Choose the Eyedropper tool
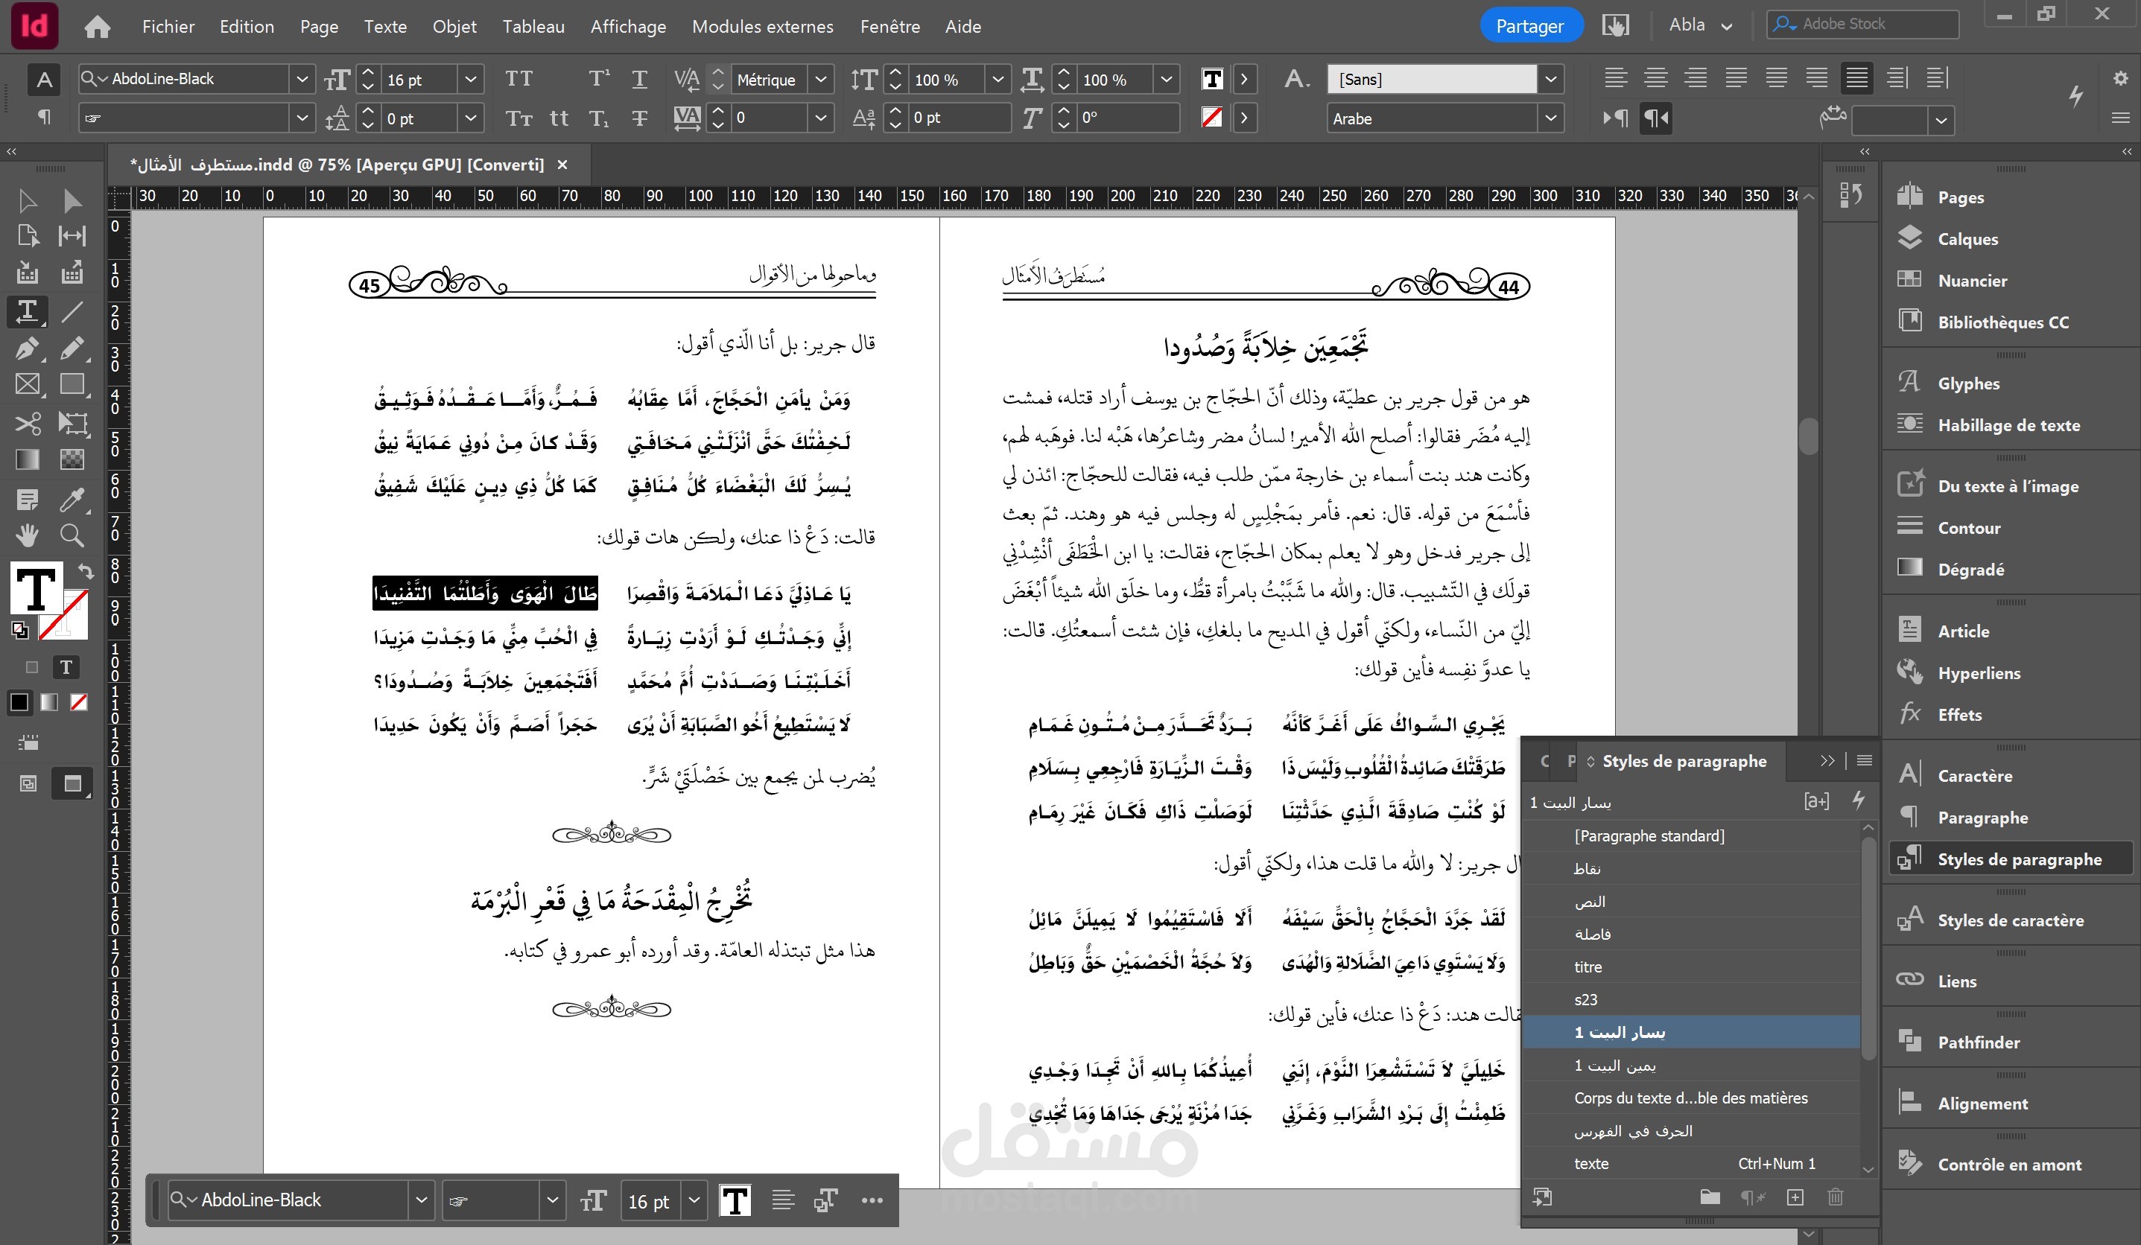Screen dimensions: 2141x1245 [x=72, y=500]
